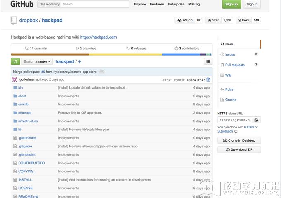The height and width of the screenshot is (198, 281).
Task: Copy the latest commit SHA with clipboard icon
Action: coord(208,79)
